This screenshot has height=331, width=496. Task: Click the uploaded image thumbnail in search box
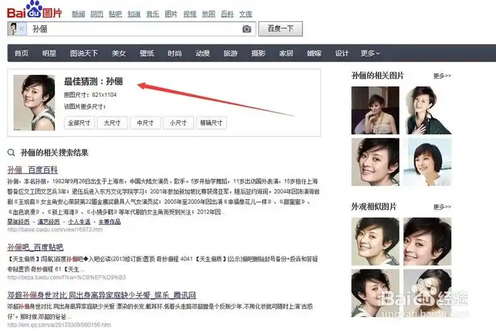(13, 29)
